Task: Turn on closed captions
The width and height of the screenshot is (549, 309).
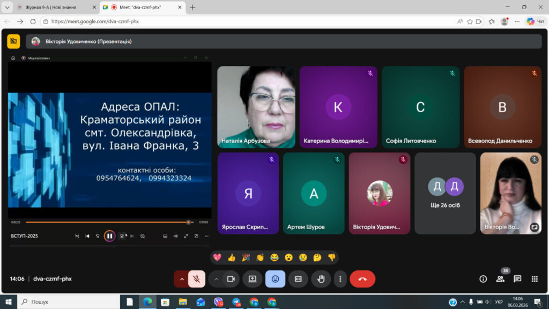Action: point(298,279)
